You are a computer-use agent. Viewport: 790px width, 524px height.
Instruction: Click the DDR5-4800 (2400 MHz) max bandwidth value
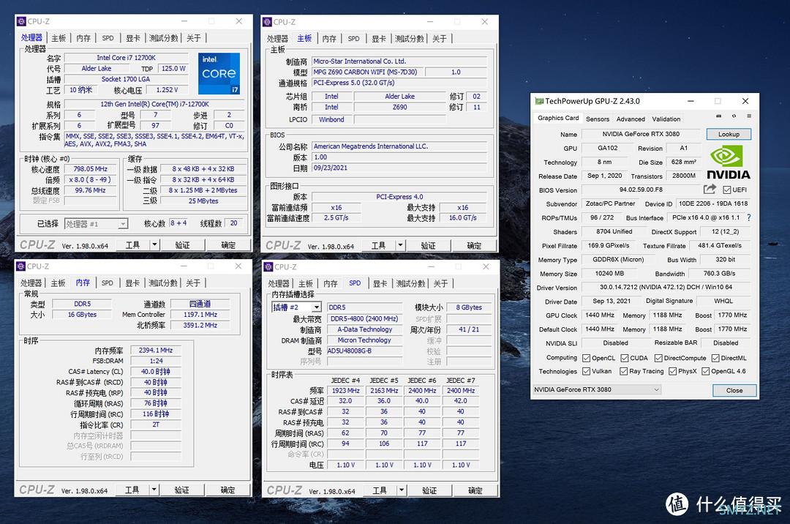coord(365,318)
